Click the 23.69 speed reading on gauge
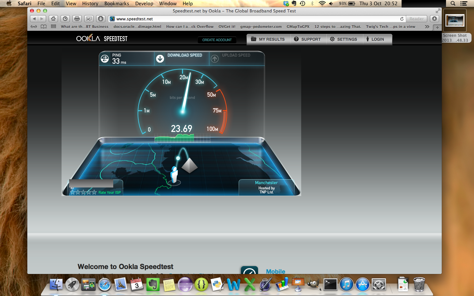Image resolution: width=474 pixels, height=296 pixels. click(x=181, y=129)
